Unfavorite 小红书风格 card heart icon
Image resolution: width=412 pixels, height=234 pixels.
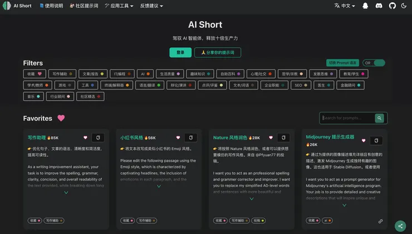(x=178, y=137)
